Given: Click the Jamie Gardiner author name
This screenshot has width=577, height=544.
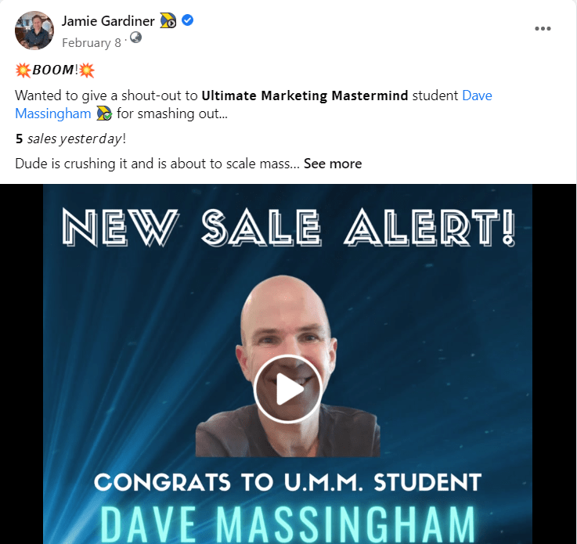Looking at the screenshot, I should pyautogui.click(x=108, y=21).
